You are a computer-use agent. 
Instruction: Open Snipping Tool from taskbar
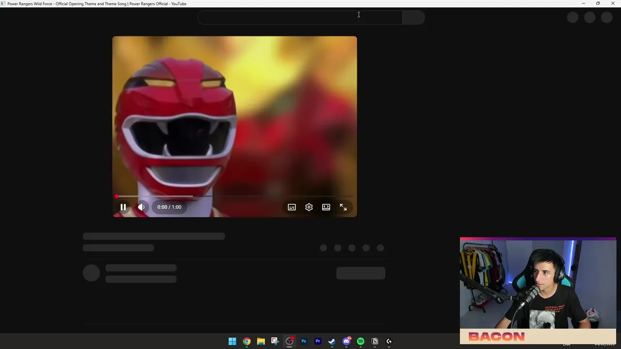pyautogui.click(x=275, y=341)
